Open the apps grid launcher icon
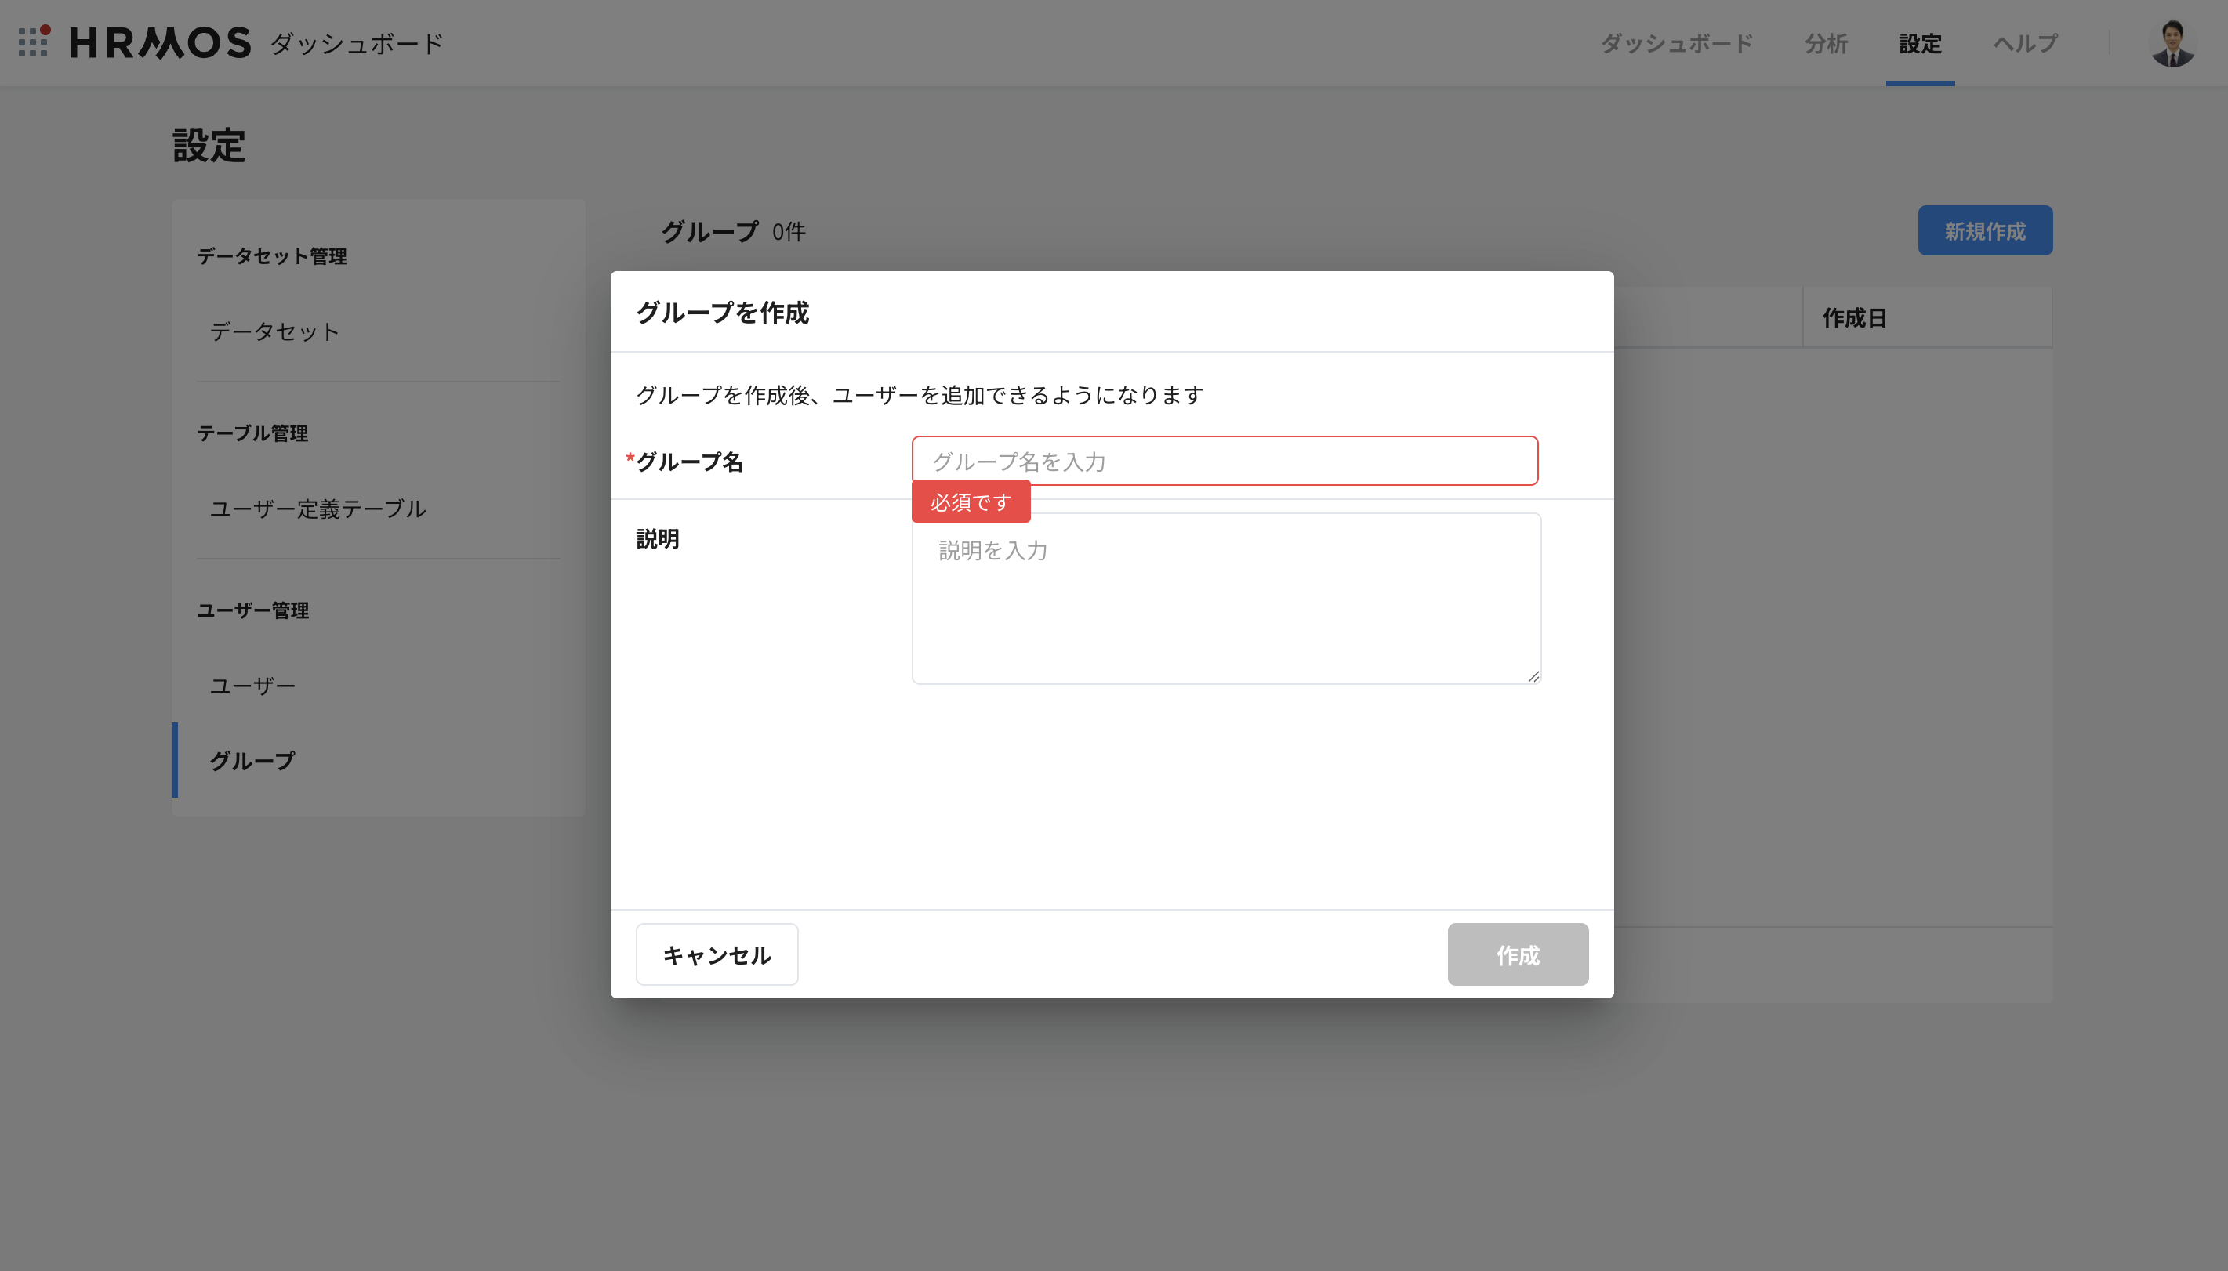2228x1271 pixels. click(x=33, y=42)
